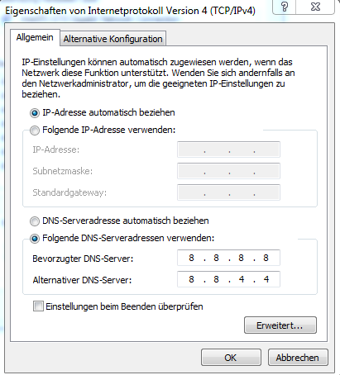Click the Bevorzugter DNS-Server address field
340x375 pixels.
point(228,258)
